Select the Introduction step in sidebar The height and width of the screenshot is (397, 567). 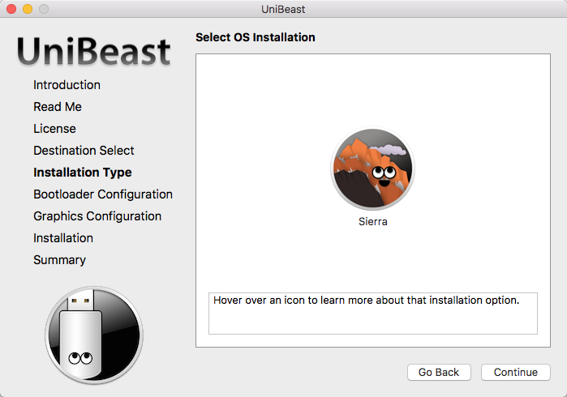[67, 85]
